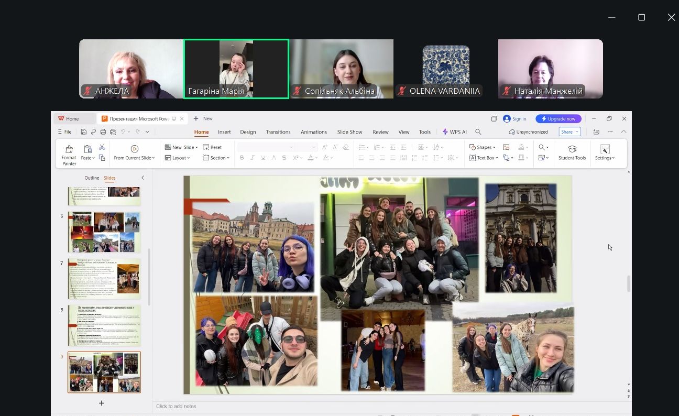Switch the side pane to Outline view
The height and width of the screenshot is (416, 679).
click(x=92, y=178)
